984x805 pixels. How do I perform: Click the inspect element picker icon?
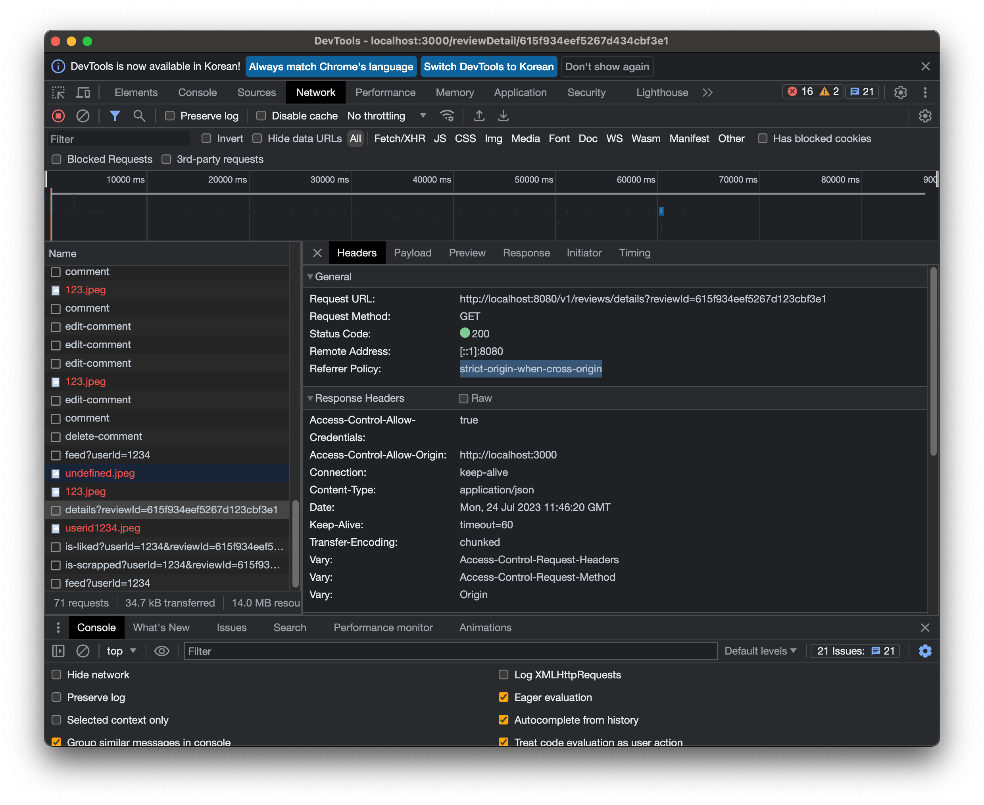click(x=58, y=93)
